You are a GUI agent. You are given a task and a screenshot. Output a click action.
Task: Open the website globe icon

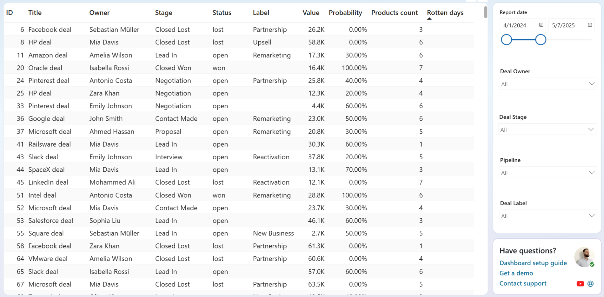point(590,284)
